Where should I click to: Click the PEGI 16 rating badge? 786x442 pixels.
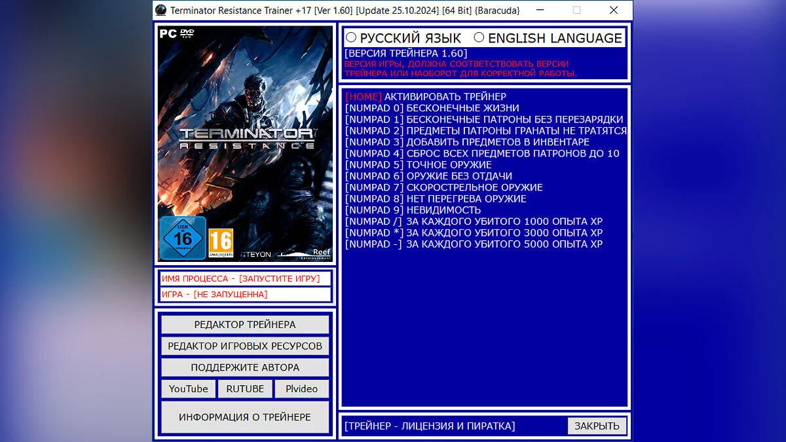(x=221, y=240)
